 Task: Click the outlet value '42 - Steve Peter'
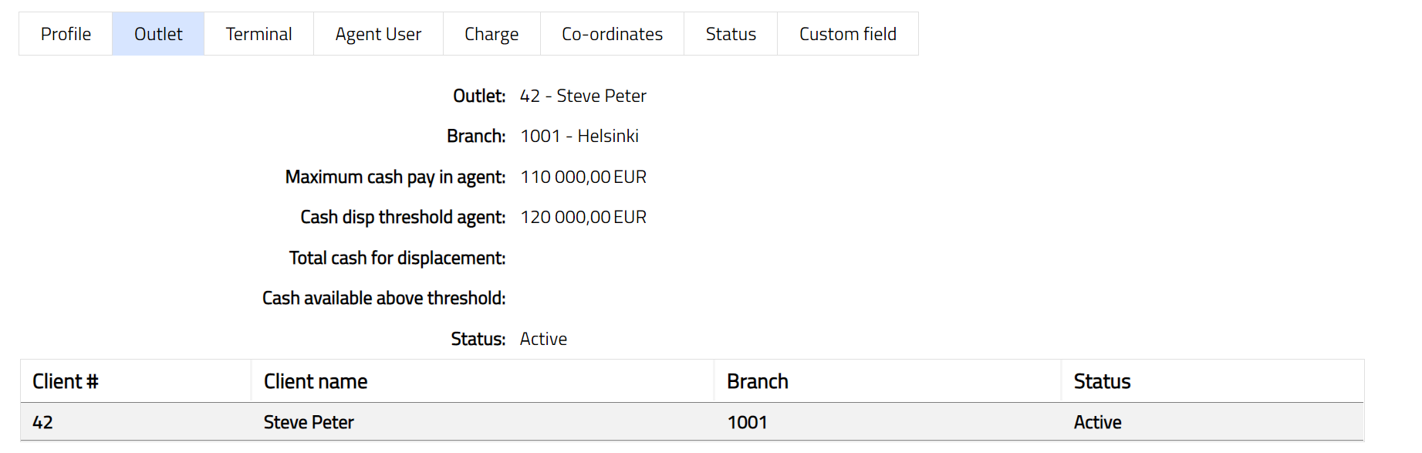[583, 96]
